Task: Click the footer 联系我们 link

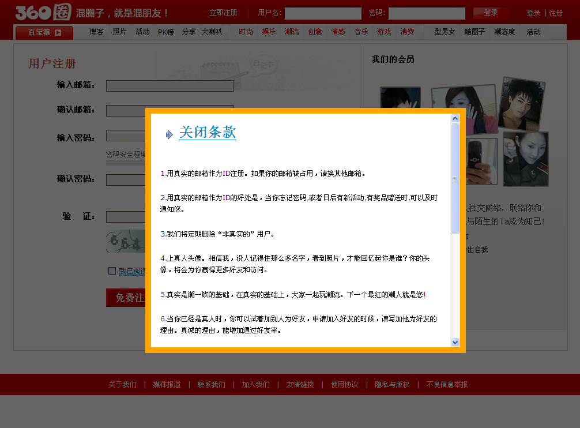Action: (211, 385)
